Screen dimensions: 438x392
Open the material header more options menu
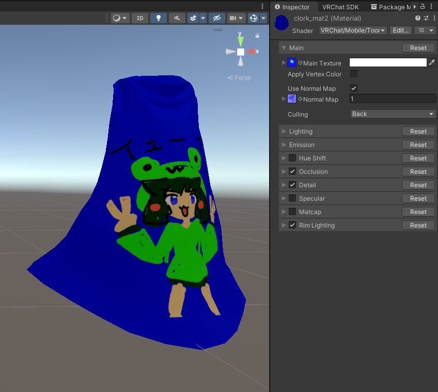point(434,18)
